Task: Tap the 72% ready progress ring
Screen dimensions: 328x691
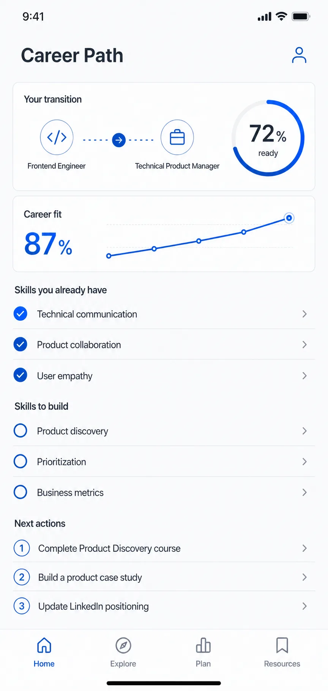Action: (268, 138)
